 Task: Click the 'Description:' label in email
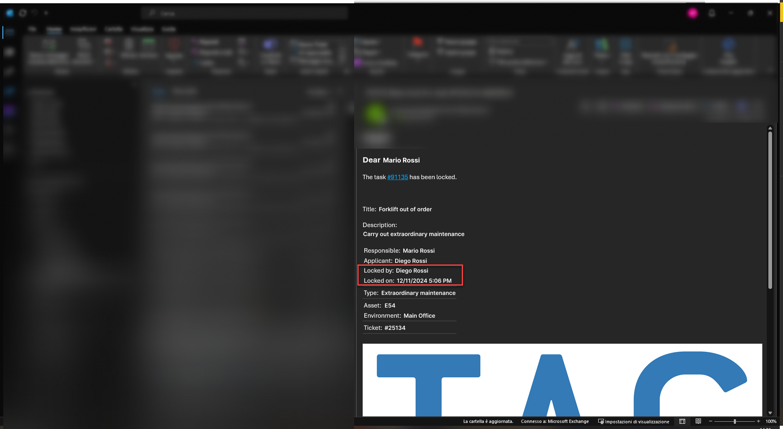(x=380, y=225)
